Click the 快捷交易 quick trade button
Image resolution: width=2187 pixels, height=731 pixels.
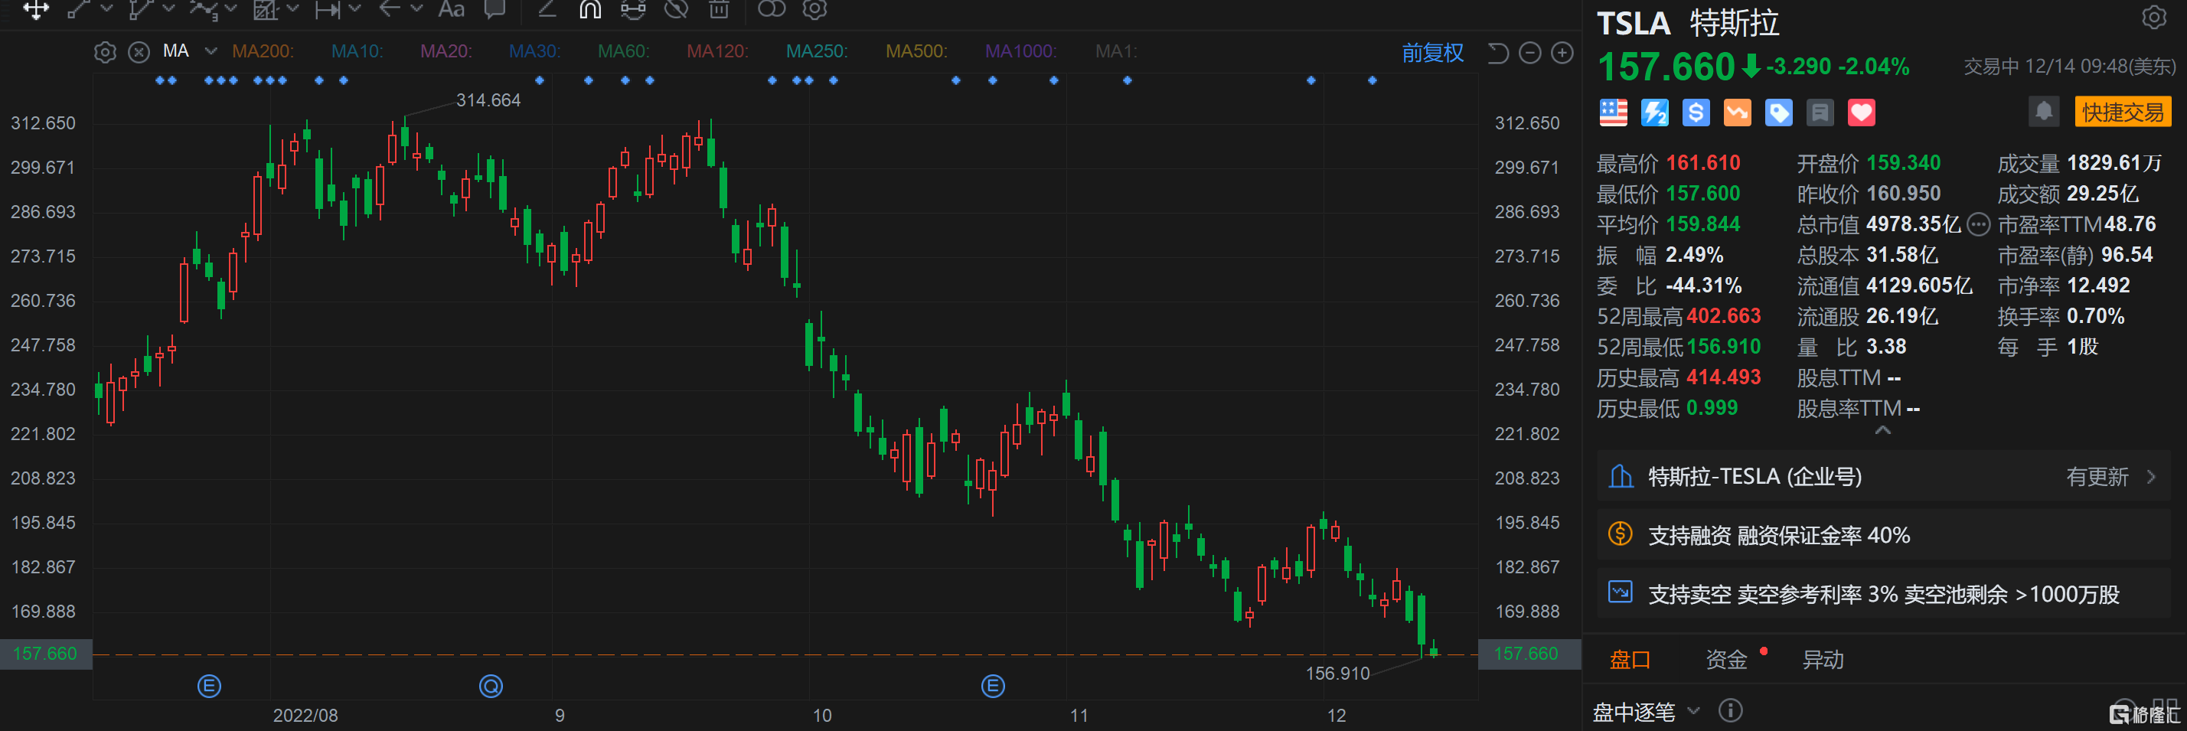[x=2123, y=112]
